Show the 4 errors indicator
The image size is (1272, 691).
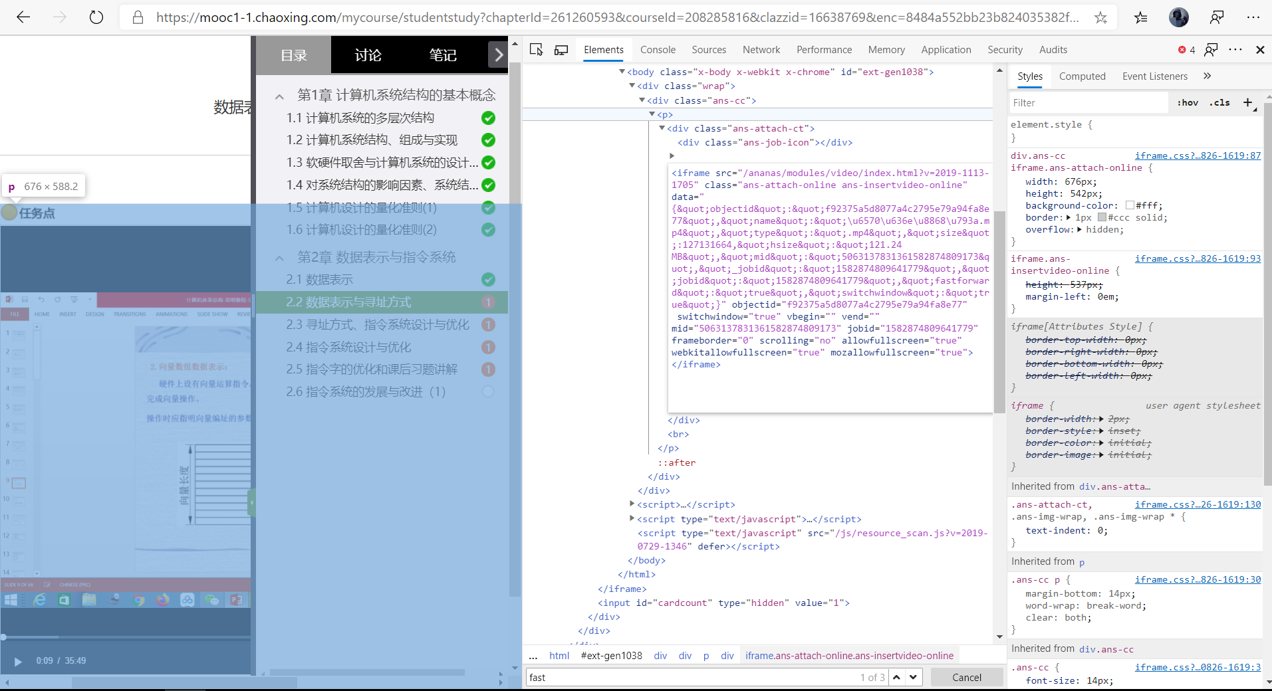[x=1186, y=50]
